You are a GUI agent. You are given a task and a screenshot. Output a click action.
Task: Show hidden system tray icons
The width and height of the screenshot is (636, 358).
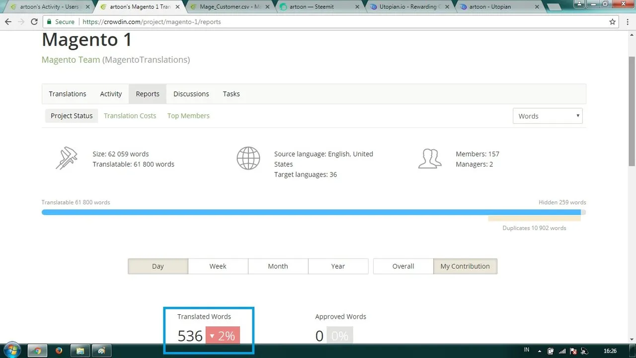540,351
